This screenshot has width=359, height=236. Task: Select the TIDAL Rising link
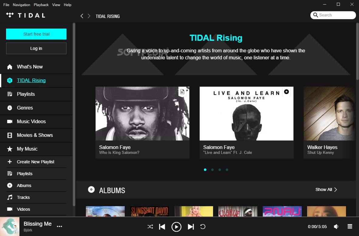click(x=31, y=81)
